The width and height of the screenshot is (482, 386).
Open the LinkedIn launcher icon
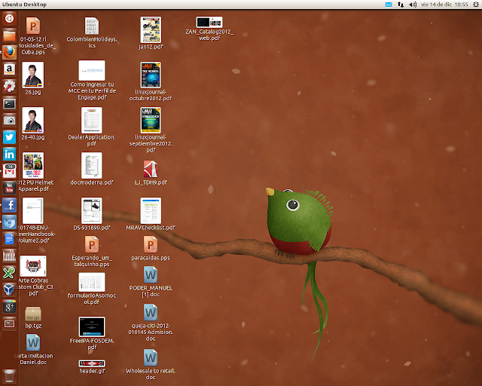coord(9,154)
